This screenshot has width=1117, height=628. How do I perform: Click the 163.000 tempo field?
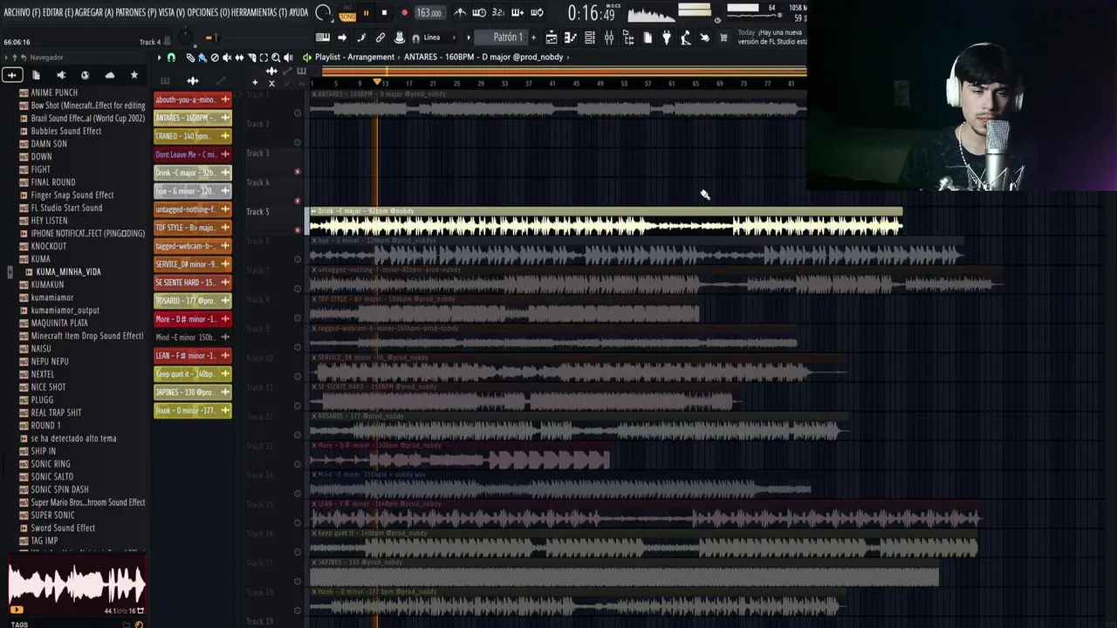click(x=428, y=13)
